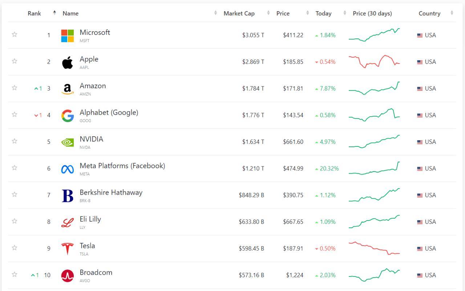This screenshot has height=291, width=465.
Task: Click the $3.055 T market cap value
Action: (x=253, y=35)
